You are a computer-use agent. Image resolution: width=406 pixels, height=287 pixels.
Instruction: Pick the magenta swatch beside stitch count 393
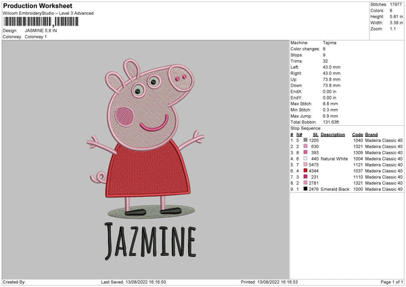(306, 152)
